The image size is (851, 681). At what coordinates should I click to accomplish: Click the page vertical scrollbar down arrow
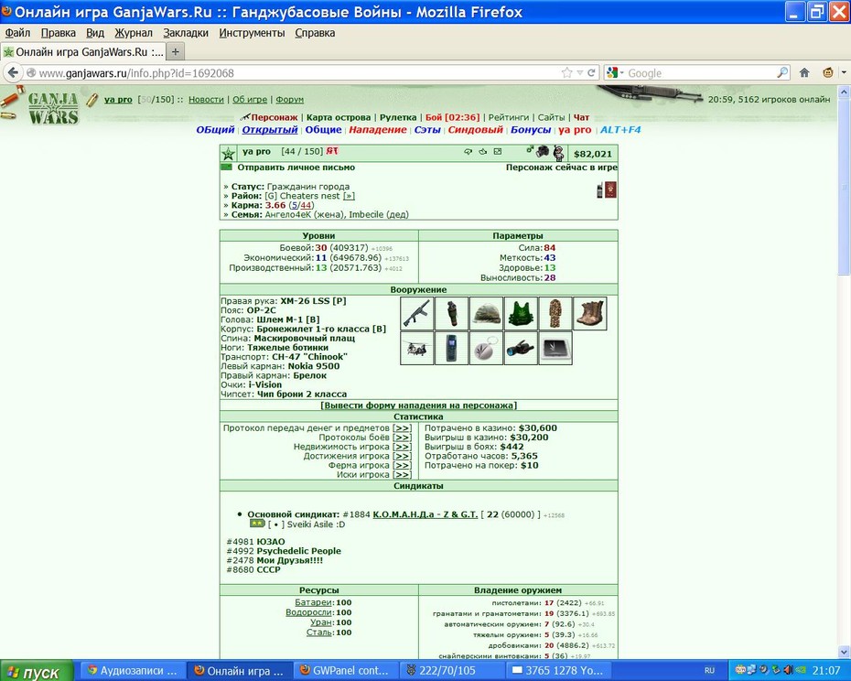click(x=844, y=653)
